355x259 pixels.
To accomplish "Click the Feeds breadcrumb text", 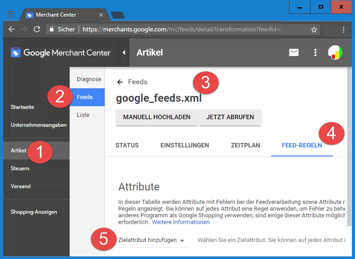I will [x=138, y=82].
